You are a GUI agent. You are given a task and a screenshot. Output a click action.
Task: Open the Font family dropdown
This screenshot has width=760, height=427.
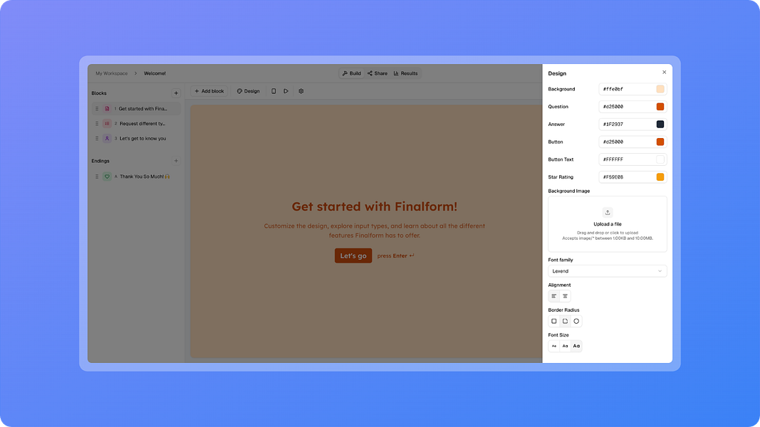608,271
